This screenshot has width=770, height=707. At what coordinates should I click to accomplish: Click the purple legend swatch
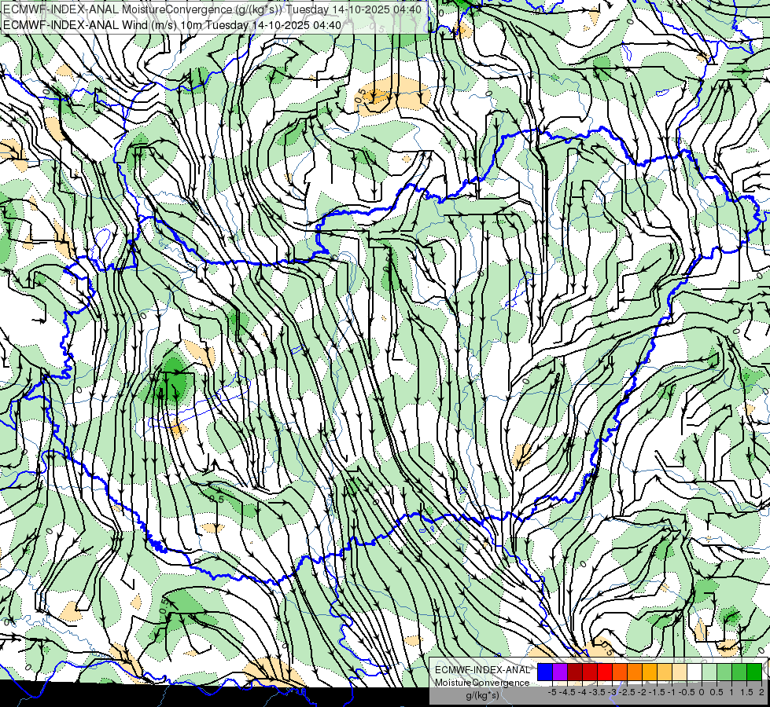tap(560, 672)
